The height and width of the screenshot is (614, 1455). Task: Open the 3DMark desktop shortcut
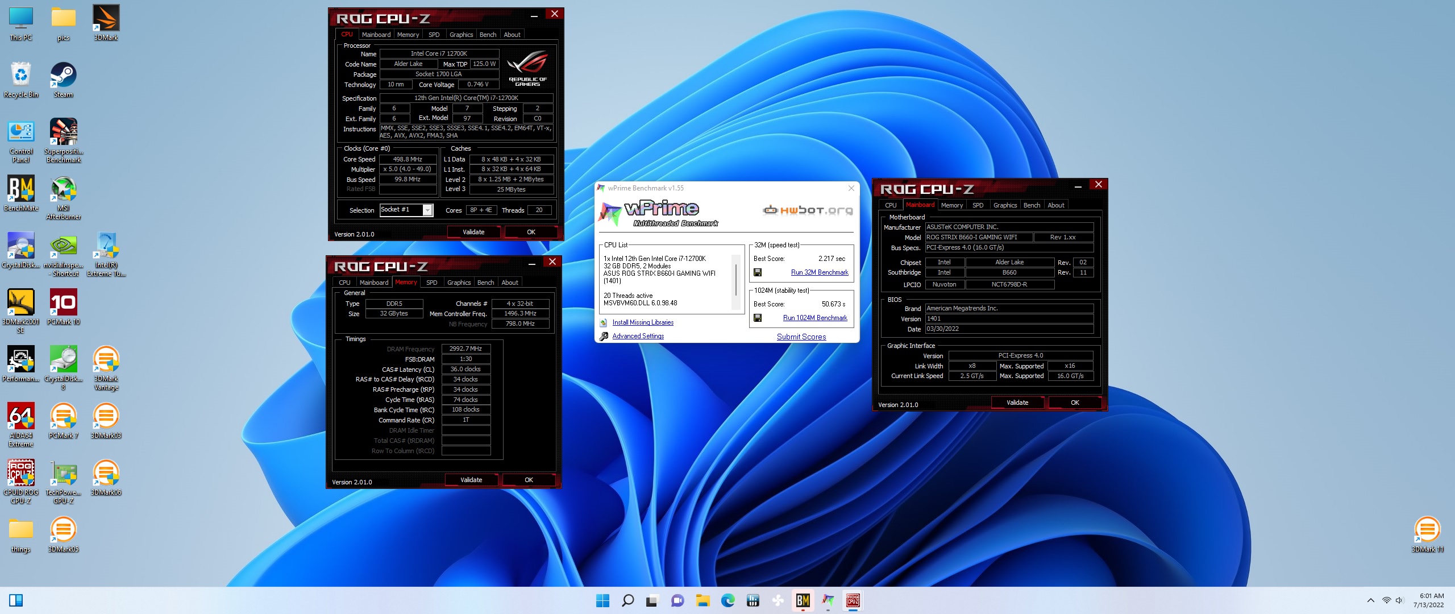tap(106, 23)
